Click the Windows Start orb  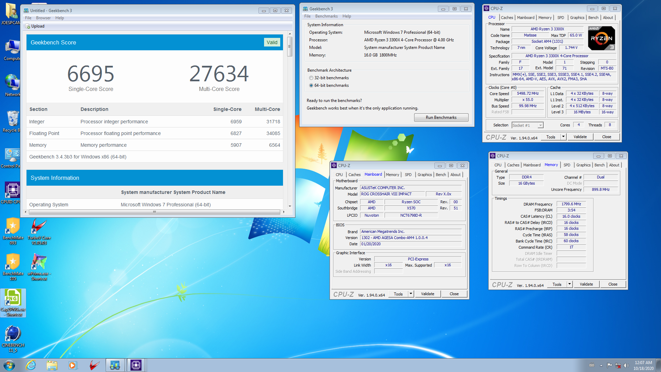tap(9, 365)
